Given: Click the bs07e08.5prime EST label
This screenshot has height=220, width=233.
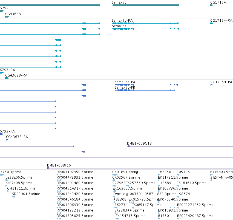Looking at the screenshot, I should pyautogui.click(x=19, y=183).
